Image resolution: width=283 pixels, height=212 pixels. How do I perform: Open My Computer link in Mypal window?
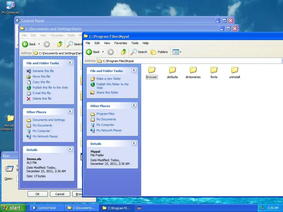click(x=105, y=125)
